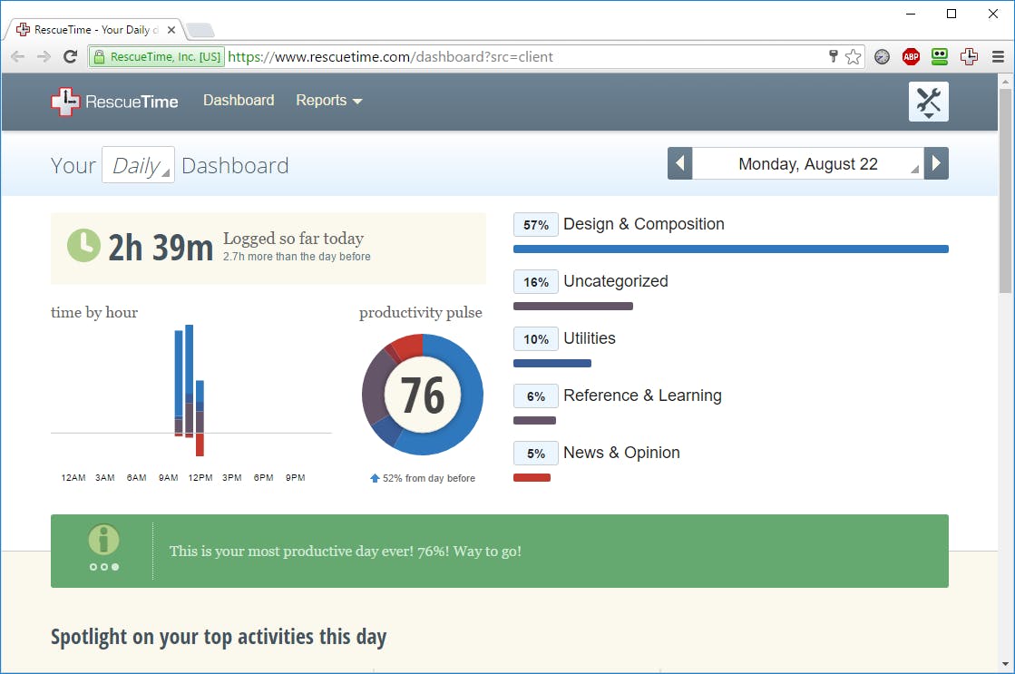Image resolution: width=1015 pixels, height=674 pixels.
Task: Open the RescueTime extension icon in the toolbar
Action: point(969,57)
